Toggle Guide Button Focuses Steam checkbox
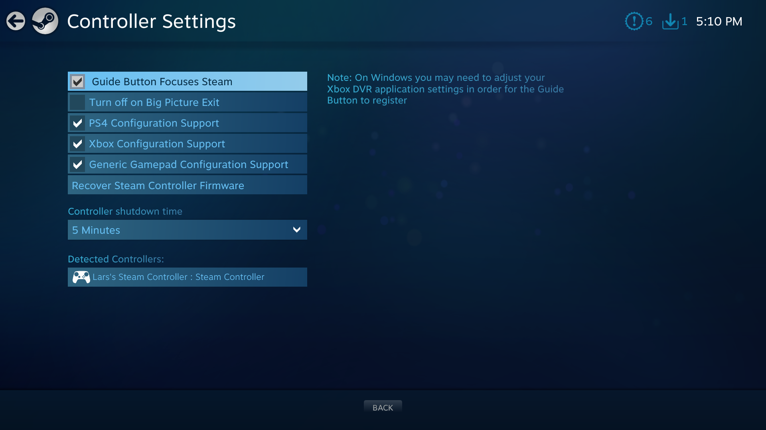 tap(78, 81)
